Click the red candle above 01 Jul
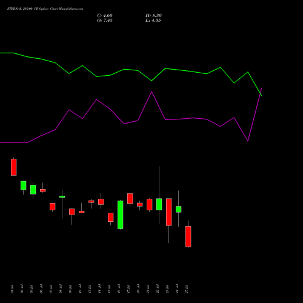 pos(14,167)
